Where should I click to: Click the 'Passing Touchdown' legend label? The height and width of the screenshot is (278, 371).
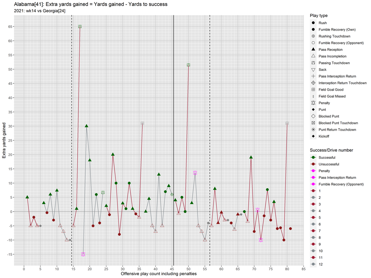point(334,63)
